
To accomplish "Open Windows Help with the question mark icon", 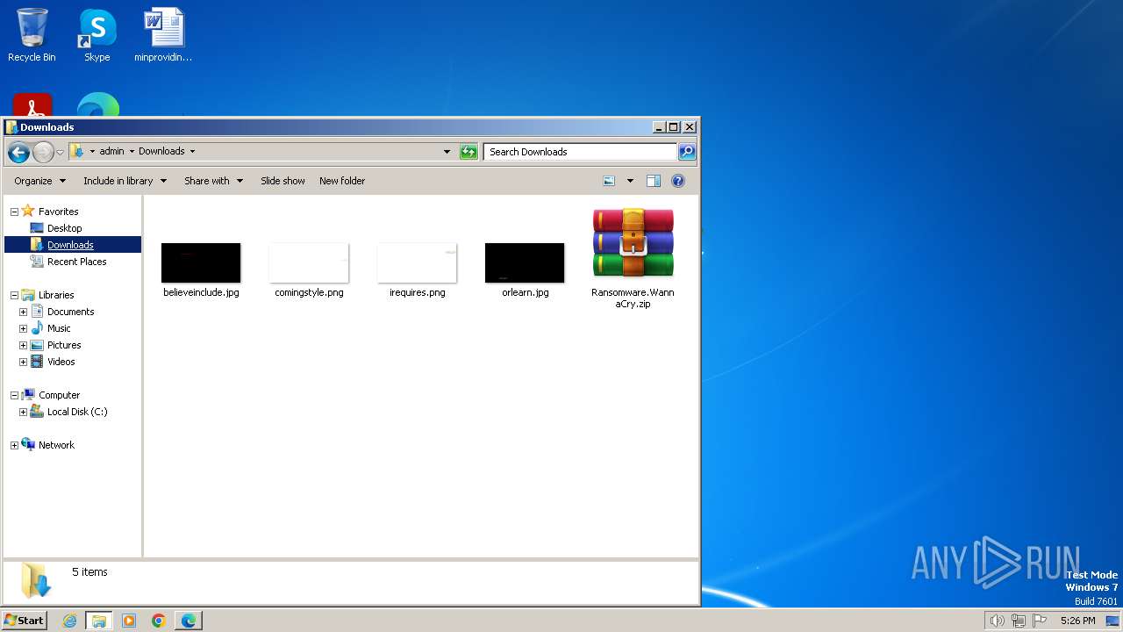I will 678,181.
